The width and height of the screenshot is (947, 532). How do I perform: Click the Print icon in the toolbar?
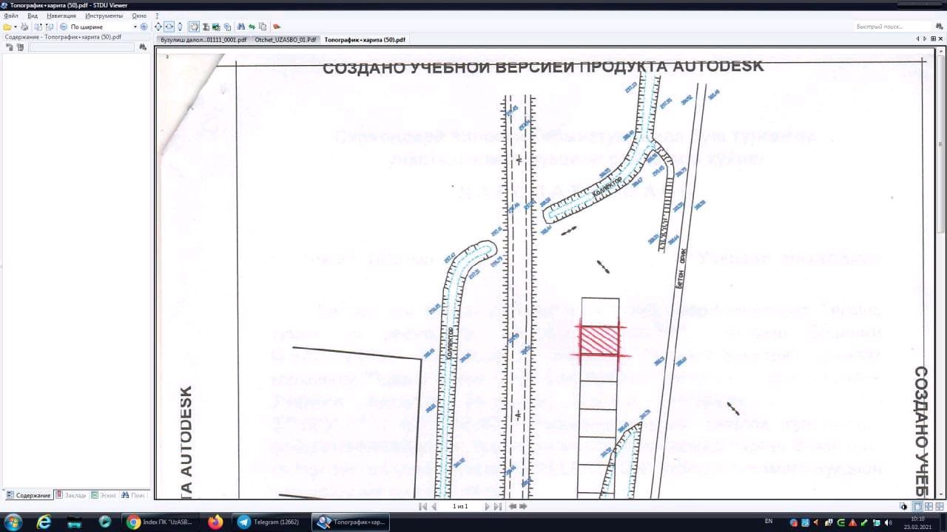24,27
